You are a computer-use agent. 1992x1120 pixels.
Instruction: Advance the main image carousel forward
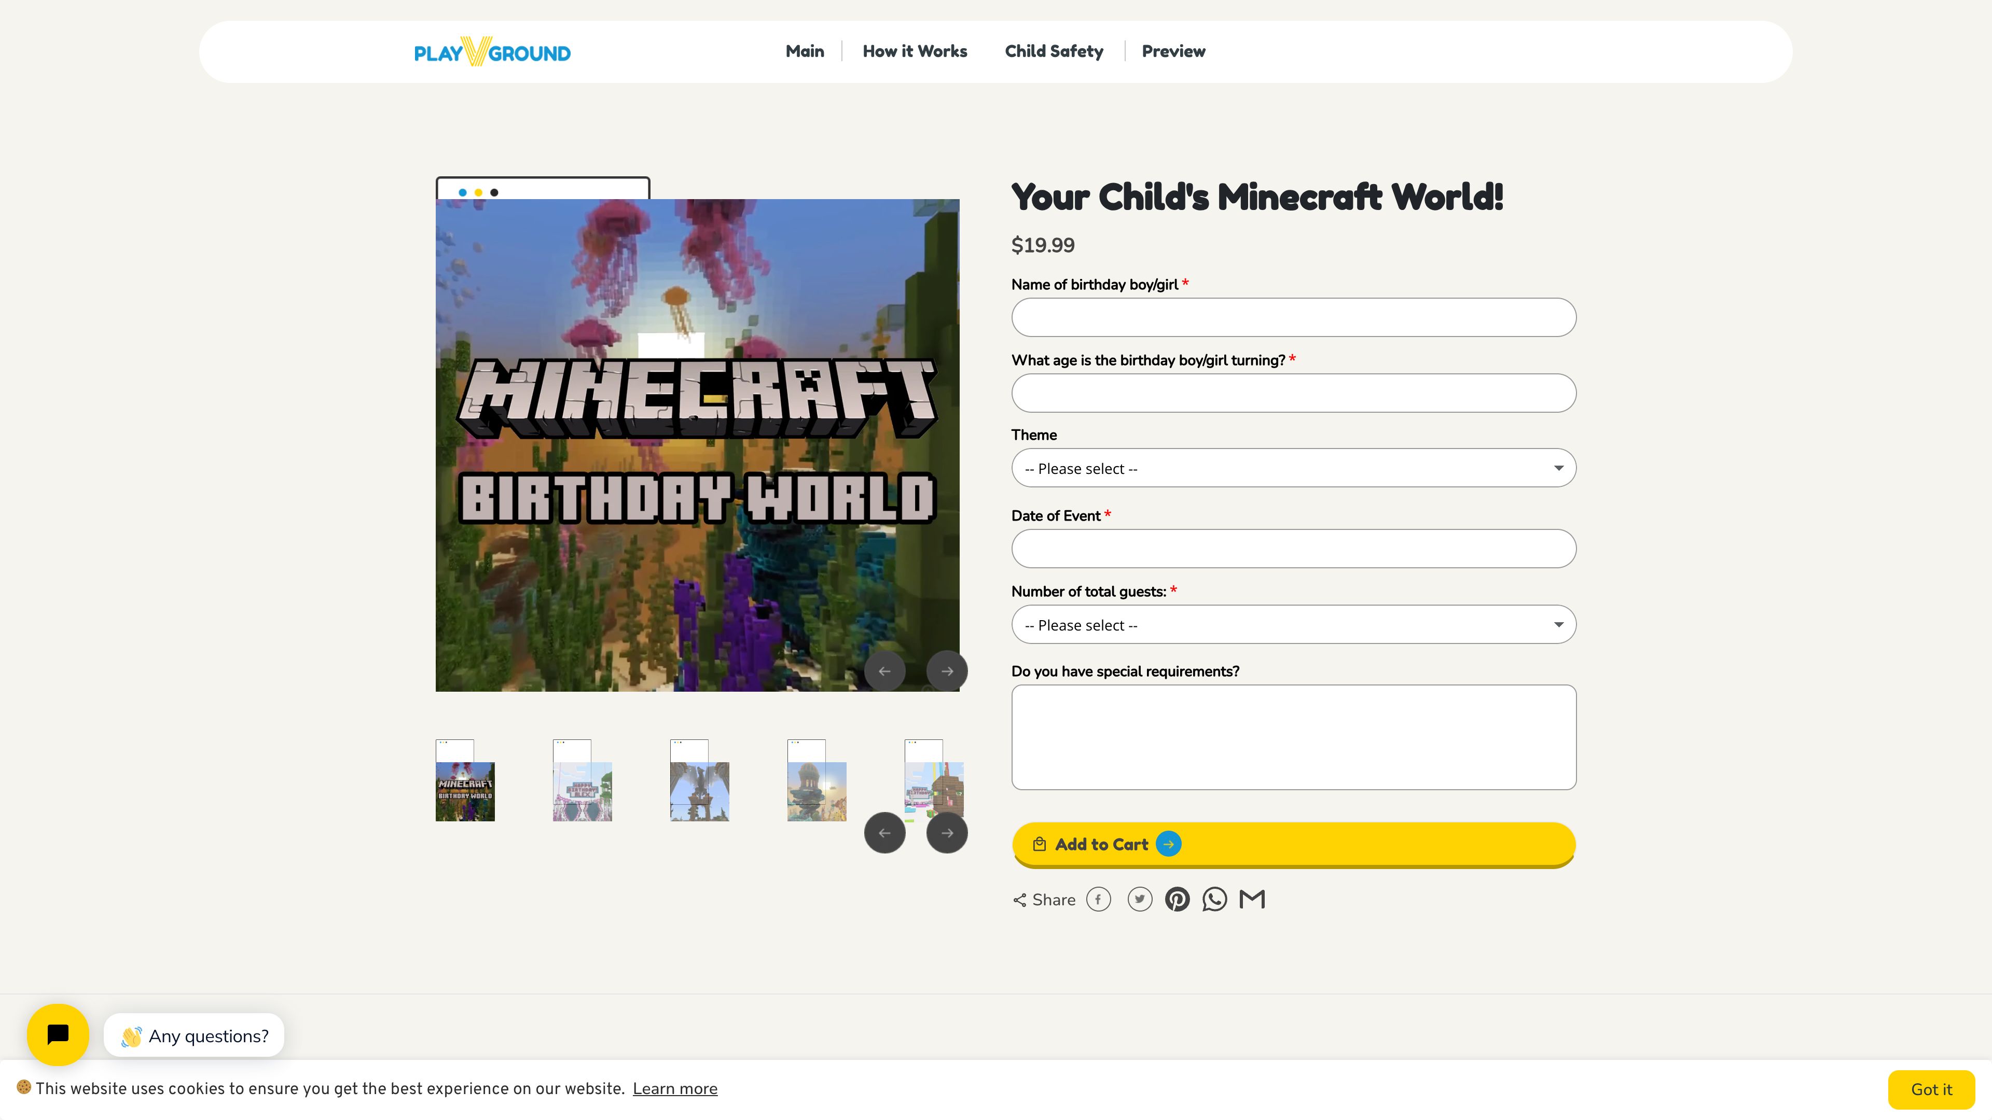[x=947, y=671]
